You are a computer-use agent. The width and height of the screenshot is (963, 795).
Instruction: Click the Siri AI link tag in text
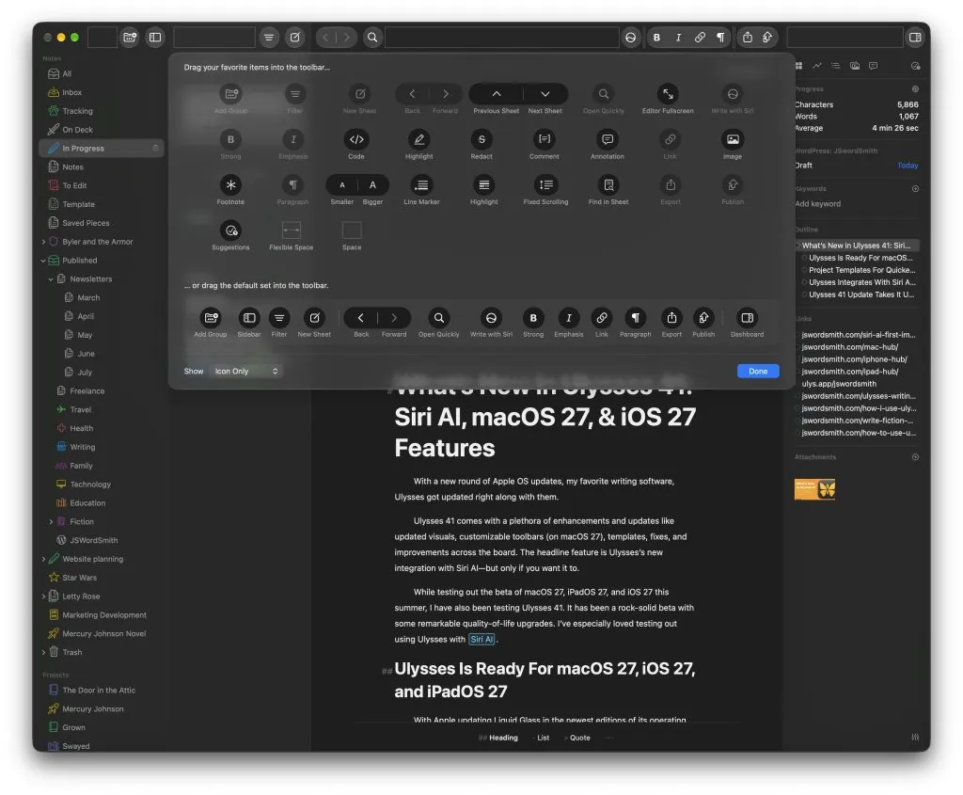481,640
